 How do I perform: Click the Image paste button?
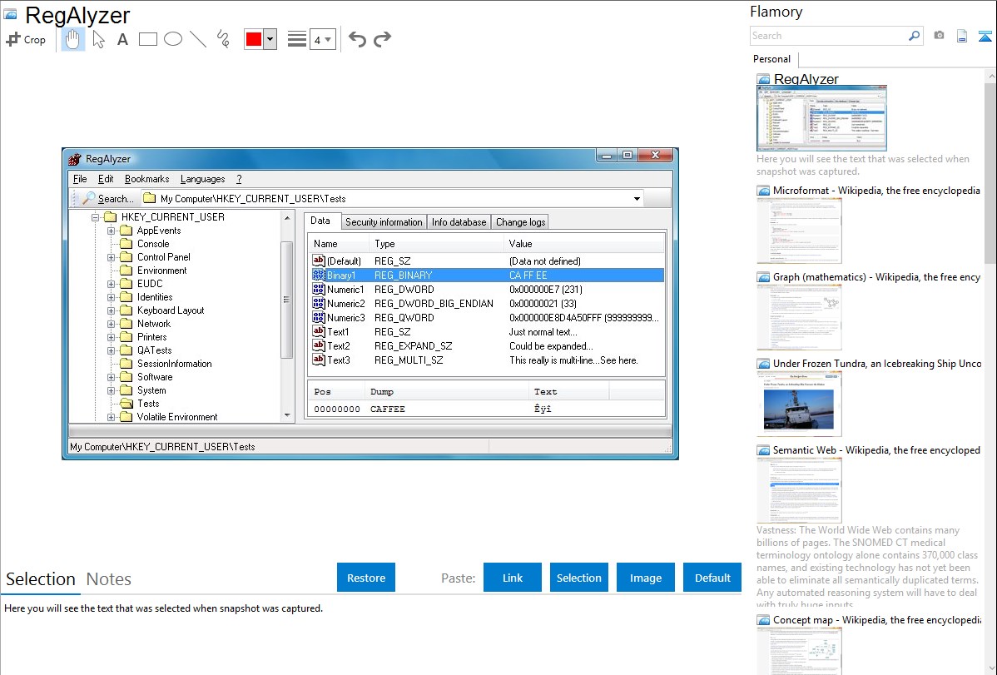[x=646, y=578]
